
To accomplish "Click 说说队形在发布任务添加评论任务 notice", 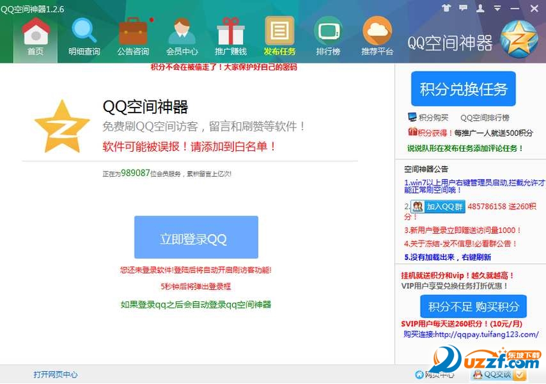I will click(x=465, y=148).
